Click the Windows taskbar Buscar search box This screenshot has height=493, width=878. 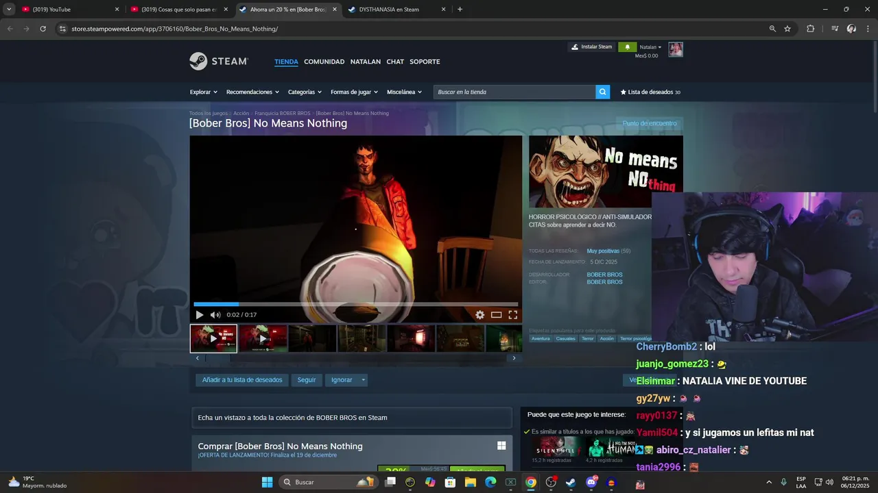(329, 482)
